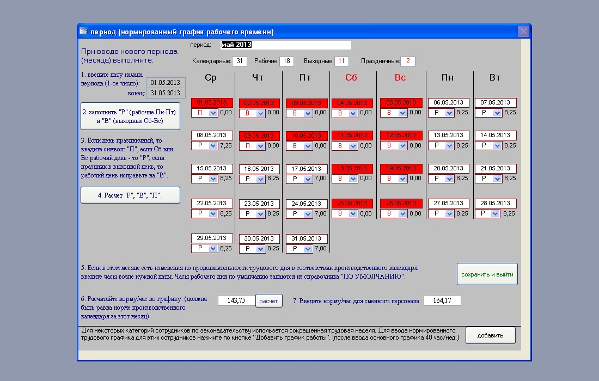Select the red date cell 19.05.2013

401,168
